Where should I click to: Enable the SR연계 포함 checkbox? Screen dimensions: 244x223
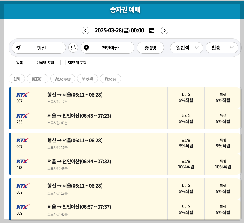pos(63,62)
